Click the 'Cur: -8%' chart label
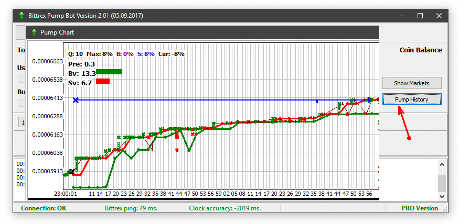This screenshot has width=459, height=224. point(171,54)
